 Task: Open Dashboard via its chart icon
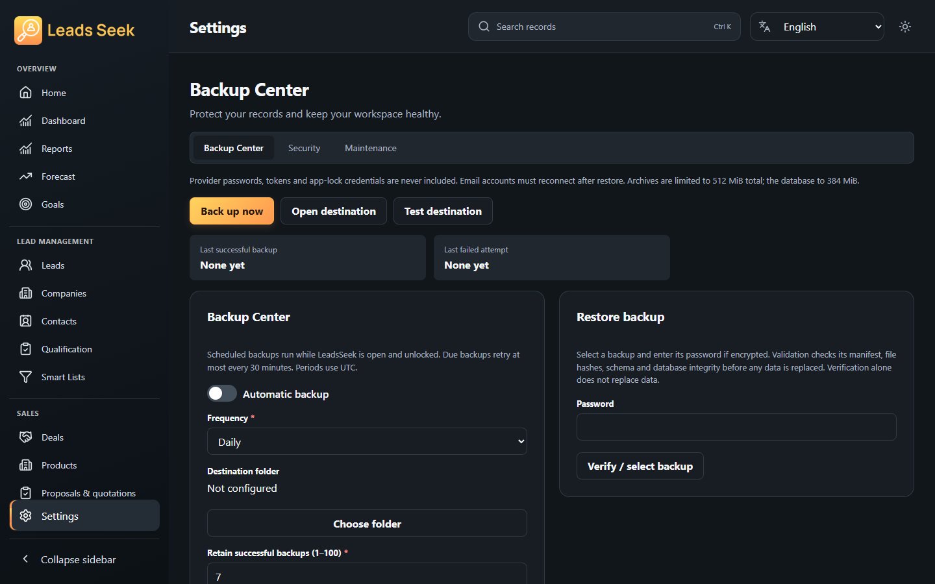[25, 121]
